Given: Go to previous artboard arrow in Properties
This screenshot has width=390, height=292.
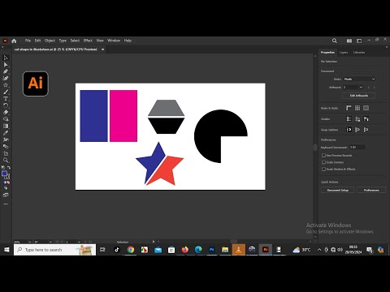Looking at the screenshot, I should pos(369,88).
